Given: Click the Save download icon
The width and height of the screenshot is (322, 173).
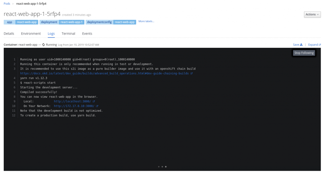Looking at the screenshot, I should coord(301,45).
